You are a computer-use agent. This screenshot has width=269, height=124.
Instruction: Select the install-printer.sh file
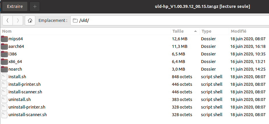25,84
